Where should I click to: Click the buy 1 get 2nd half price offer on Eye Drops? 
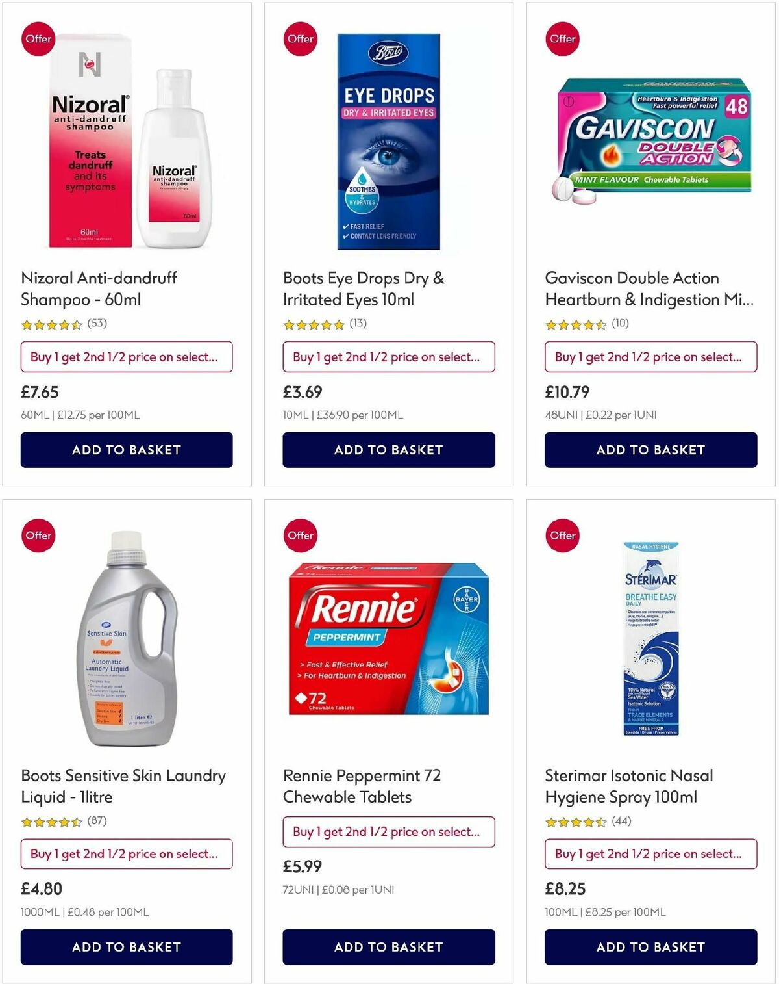388,357
